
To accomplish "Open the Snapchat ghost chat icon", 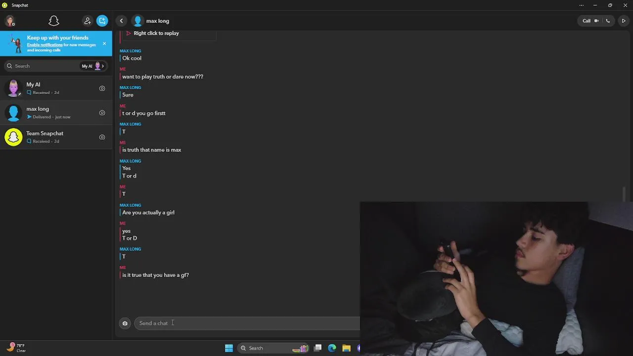I will click(54, 21).
